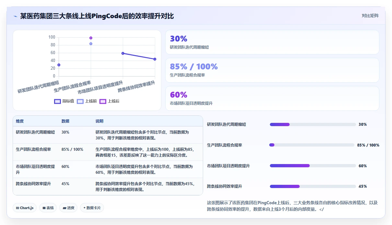The image size is (392, 225).
Task: Click the 85% / 100% value in table
Action: (x=72, y=149)
